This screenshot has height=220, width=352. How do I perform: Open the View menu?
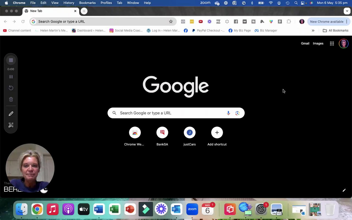(x=55, y=3)
